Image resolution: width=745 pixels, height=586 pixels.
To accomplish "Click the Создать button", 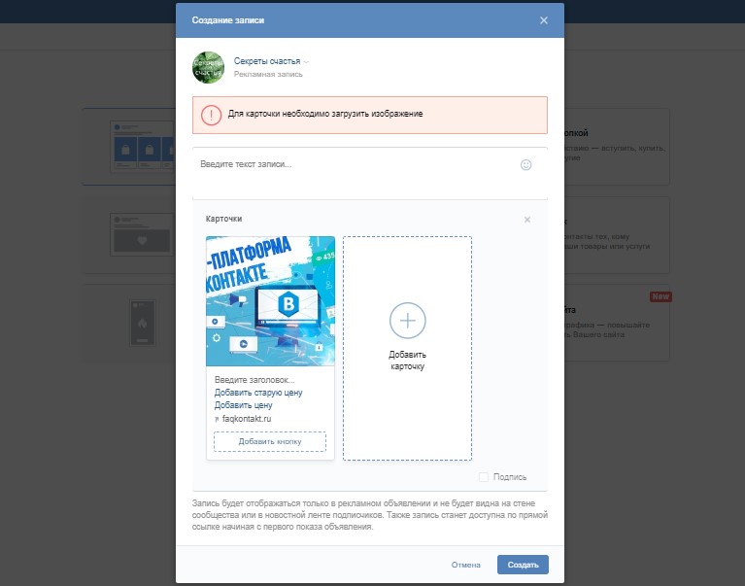I will coord(523,565).
